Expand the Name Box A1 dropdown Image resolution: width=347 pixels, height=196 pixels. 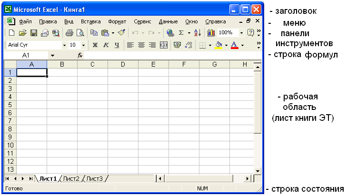[x=52, y=56]
